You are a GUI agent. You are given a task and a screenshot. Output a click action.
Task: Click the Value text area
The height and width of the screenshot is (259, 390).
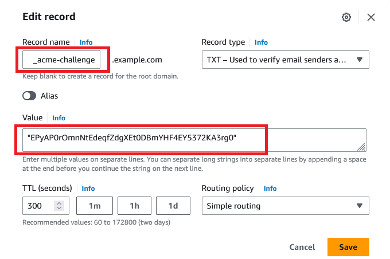pos(194,140)
